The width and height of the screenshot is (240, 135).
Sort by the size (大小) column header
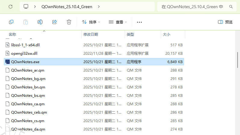pyautogui.click(x=167, y=35)
